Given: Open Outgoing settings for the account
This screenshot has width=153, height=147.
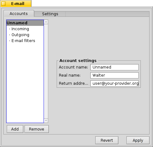Looking at the screenshot, I should pos(25,35).
